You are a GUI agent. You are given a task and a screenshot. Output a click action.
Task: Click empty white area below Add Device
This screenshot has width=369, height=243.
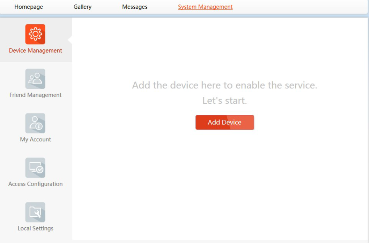pos(224,183)
